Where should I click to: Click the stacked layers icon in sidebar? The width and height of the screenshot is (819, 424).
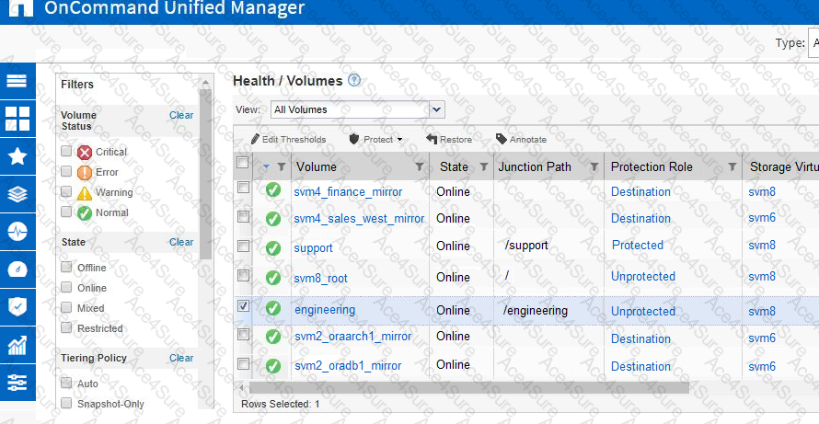[17, 194]
